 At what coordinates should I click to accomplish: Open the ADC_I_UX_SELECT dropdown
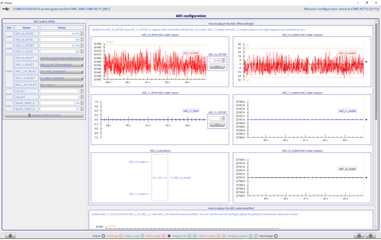(x=62, y=71)
